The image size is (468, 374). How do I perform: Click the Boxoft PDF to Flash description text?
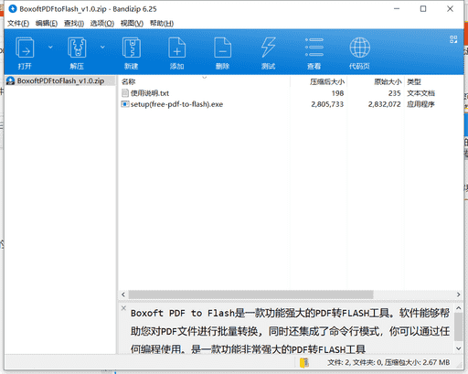pos(290,331)
